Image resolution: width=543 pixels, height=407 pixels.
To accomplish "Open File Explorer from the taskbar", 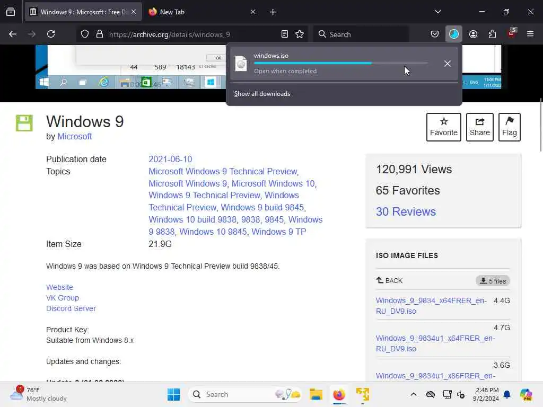I will click(316, 394).
